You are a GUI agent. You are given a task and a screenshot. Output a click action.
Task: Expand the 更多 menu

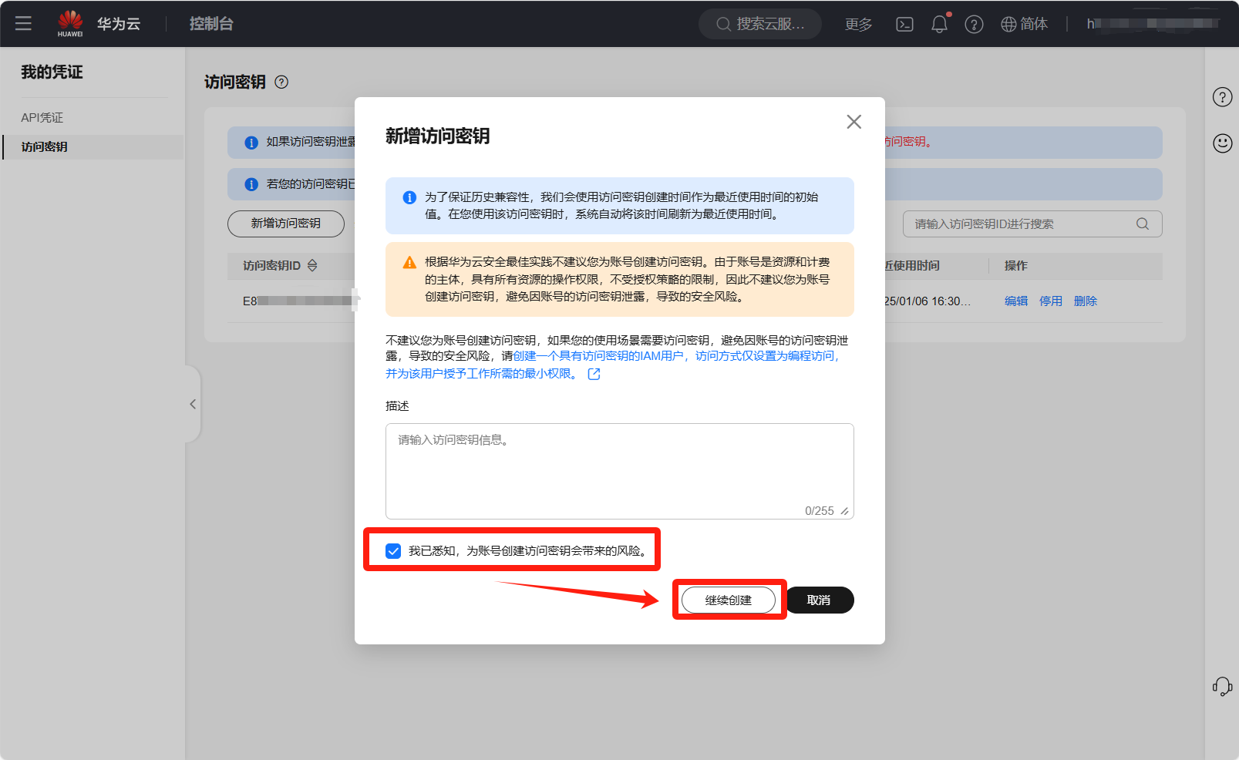click(x=858, y=25)
